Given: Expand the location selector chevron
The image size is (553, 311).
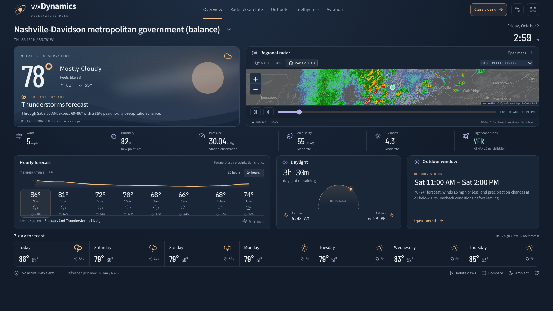Looking at the screenshot, I should [229, 30].
